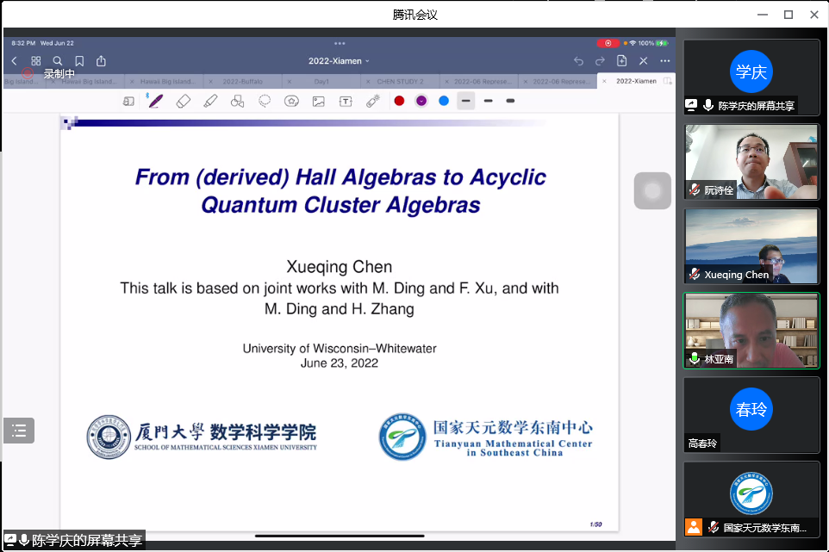Screen dimensions: 829x552
Task: Open the document search
Action: (58, 61)
